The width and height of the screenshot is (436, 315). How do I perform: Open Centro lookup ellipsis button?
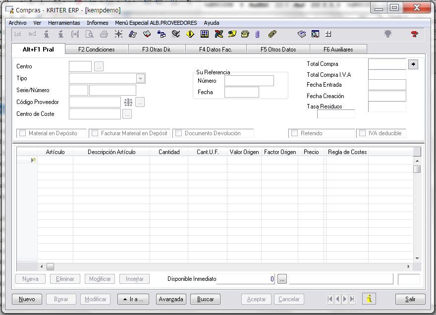pyautogui.click(x=99, y=67)
